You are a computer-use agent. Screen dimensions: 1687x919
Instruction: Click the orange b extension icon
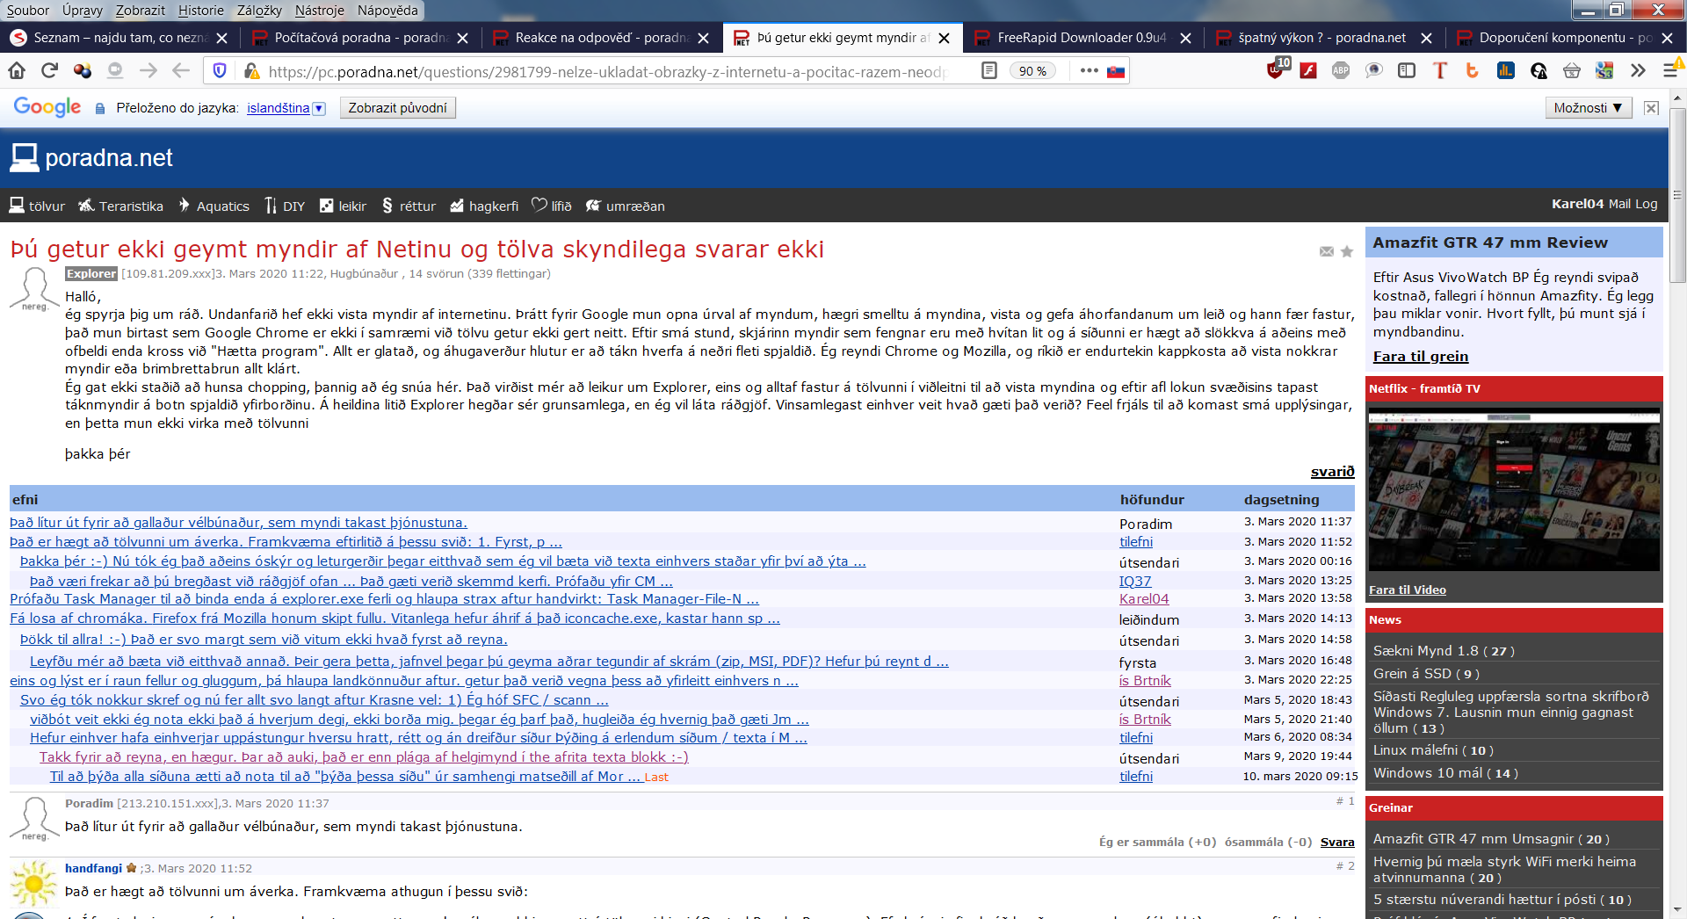[x=1473, y=70]
